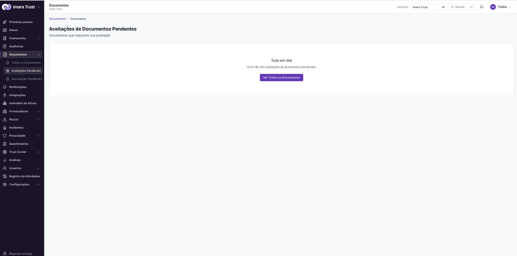Expand the Privacidade submenu chevron
The image size is (517, 256).
point(38,136)
